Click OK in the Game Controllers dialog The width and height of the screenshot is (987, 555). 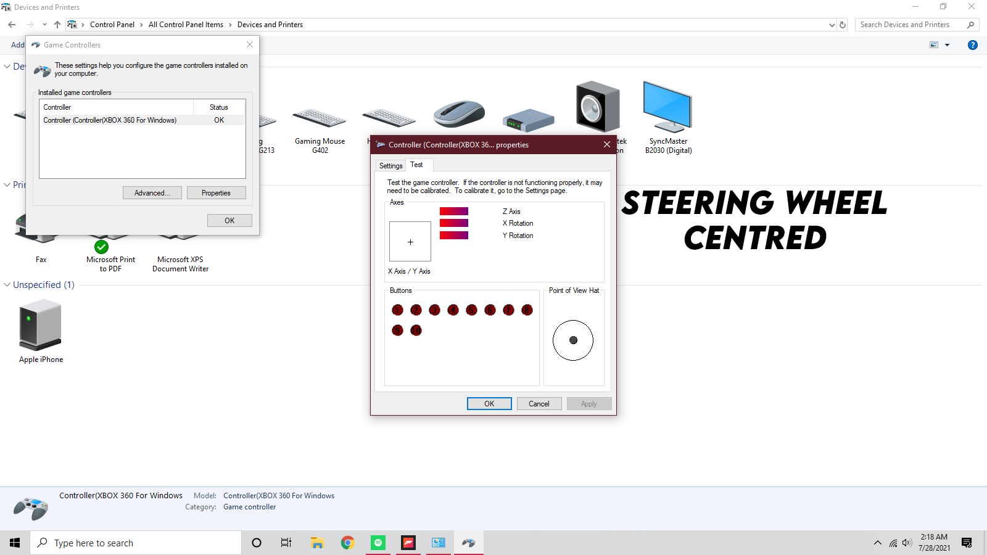229,220
